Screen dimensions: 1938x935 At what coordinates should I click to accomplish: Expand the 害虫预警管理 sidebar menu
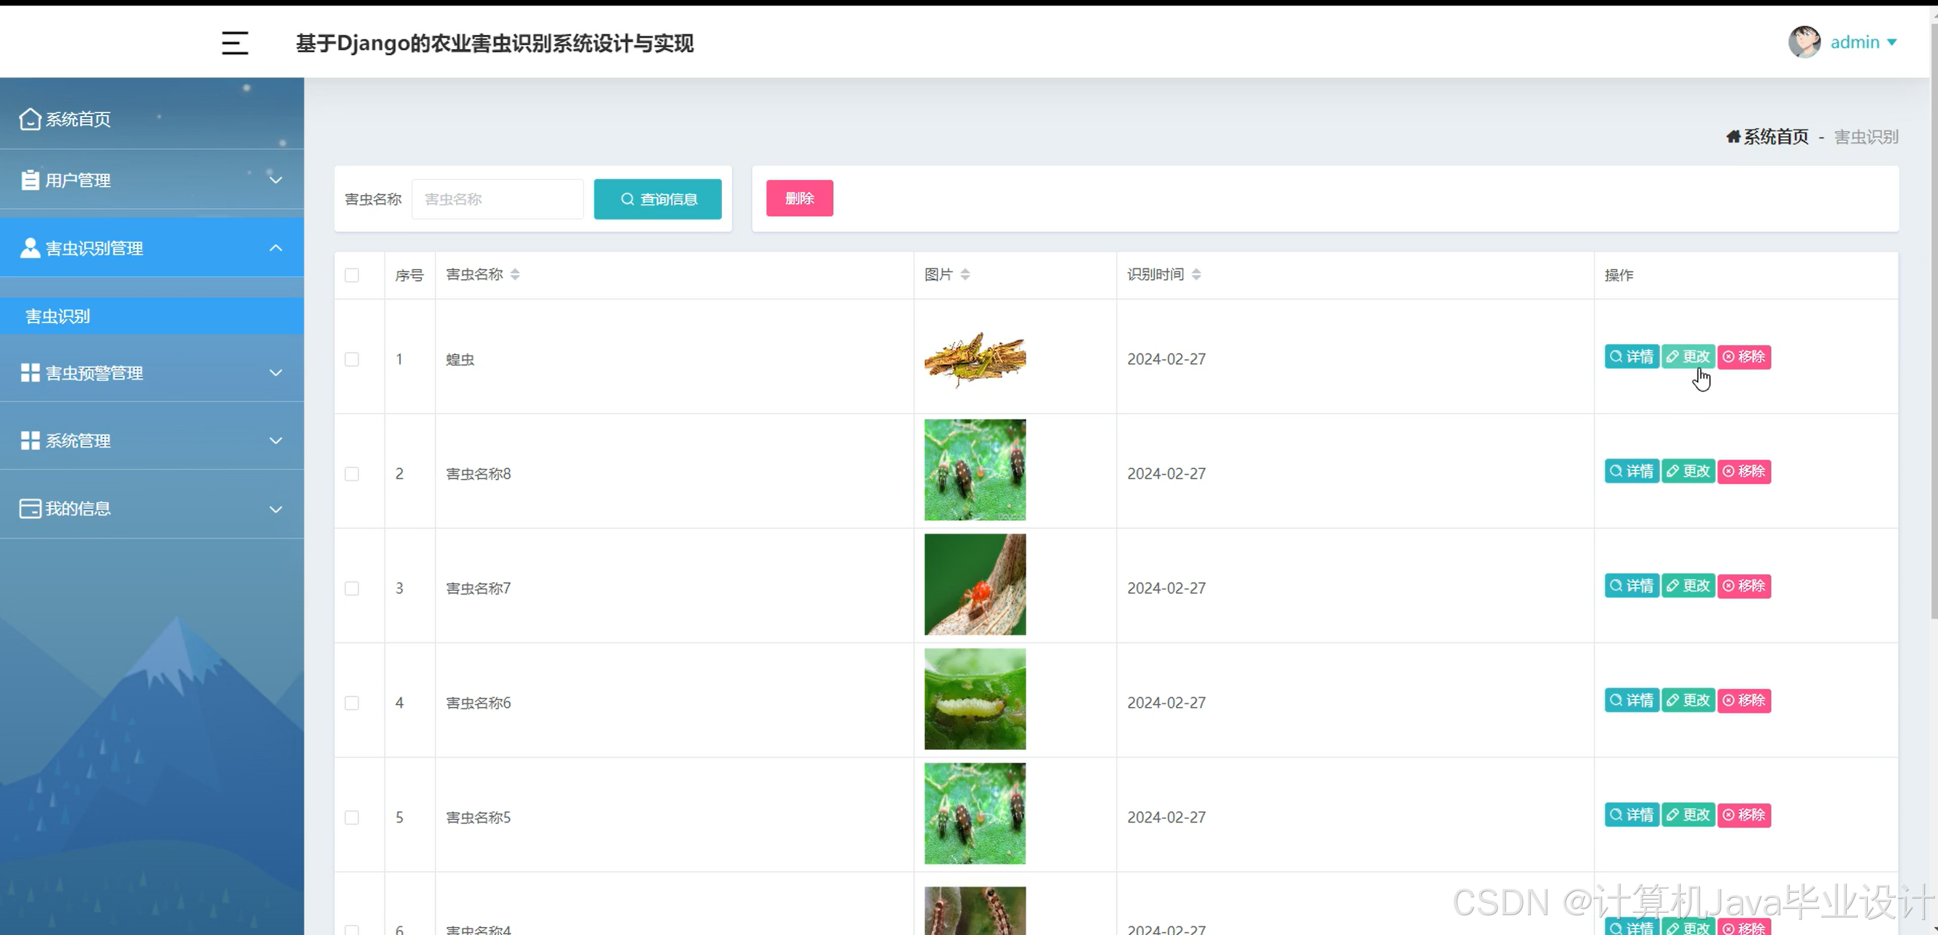(152, 372)
